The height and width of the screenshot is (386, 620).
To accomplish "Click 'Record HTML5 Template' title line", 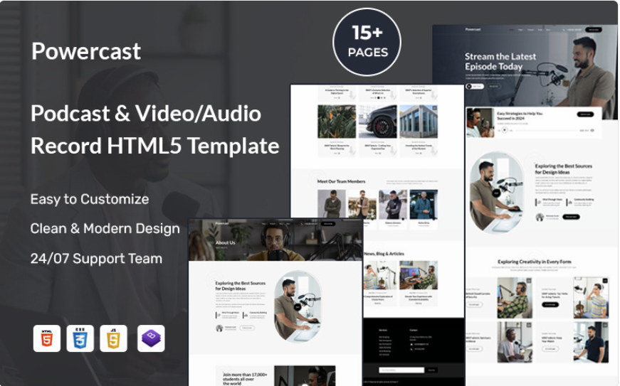I will click(x=155, y=146).
